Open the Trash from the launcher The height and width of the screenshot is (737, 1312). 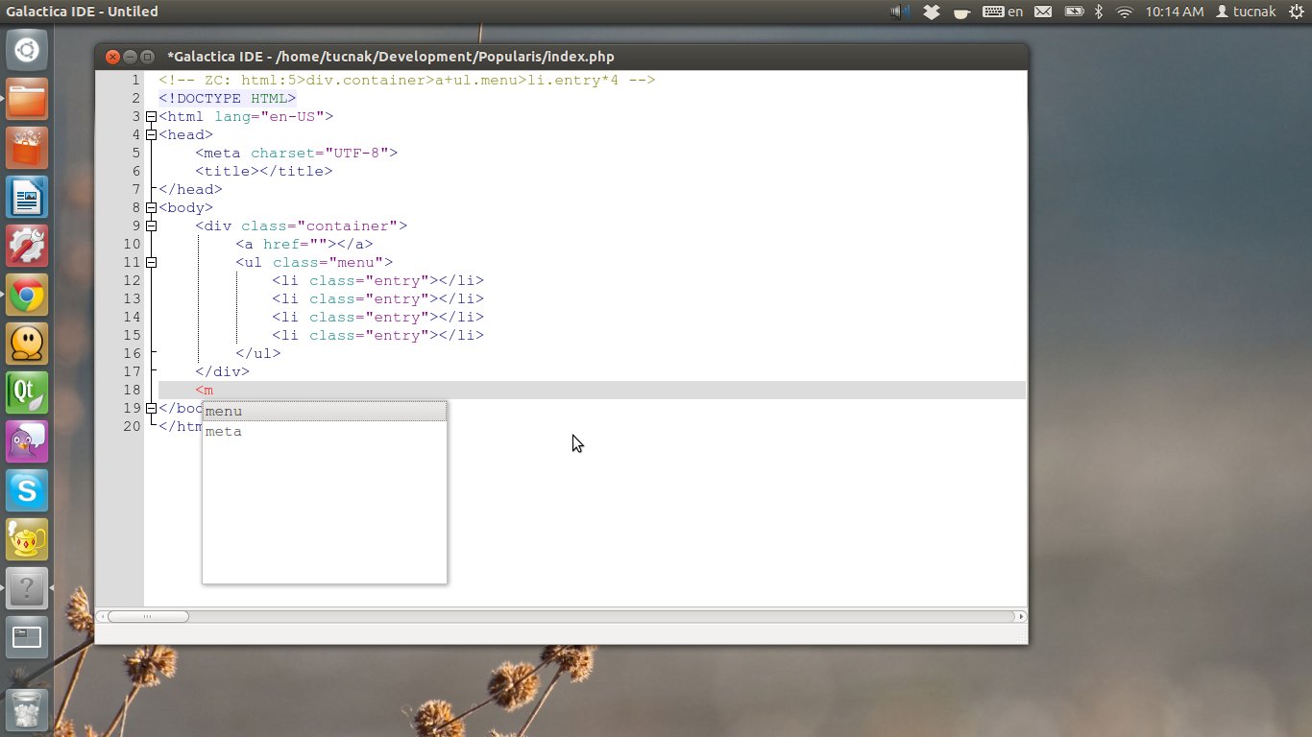[27, 708]
